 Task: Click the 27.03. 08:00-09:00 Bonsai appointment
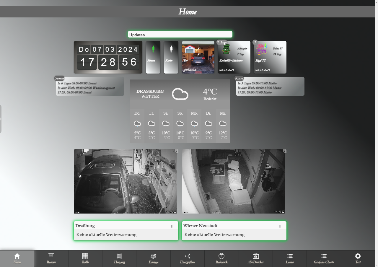tap(75, 92)
